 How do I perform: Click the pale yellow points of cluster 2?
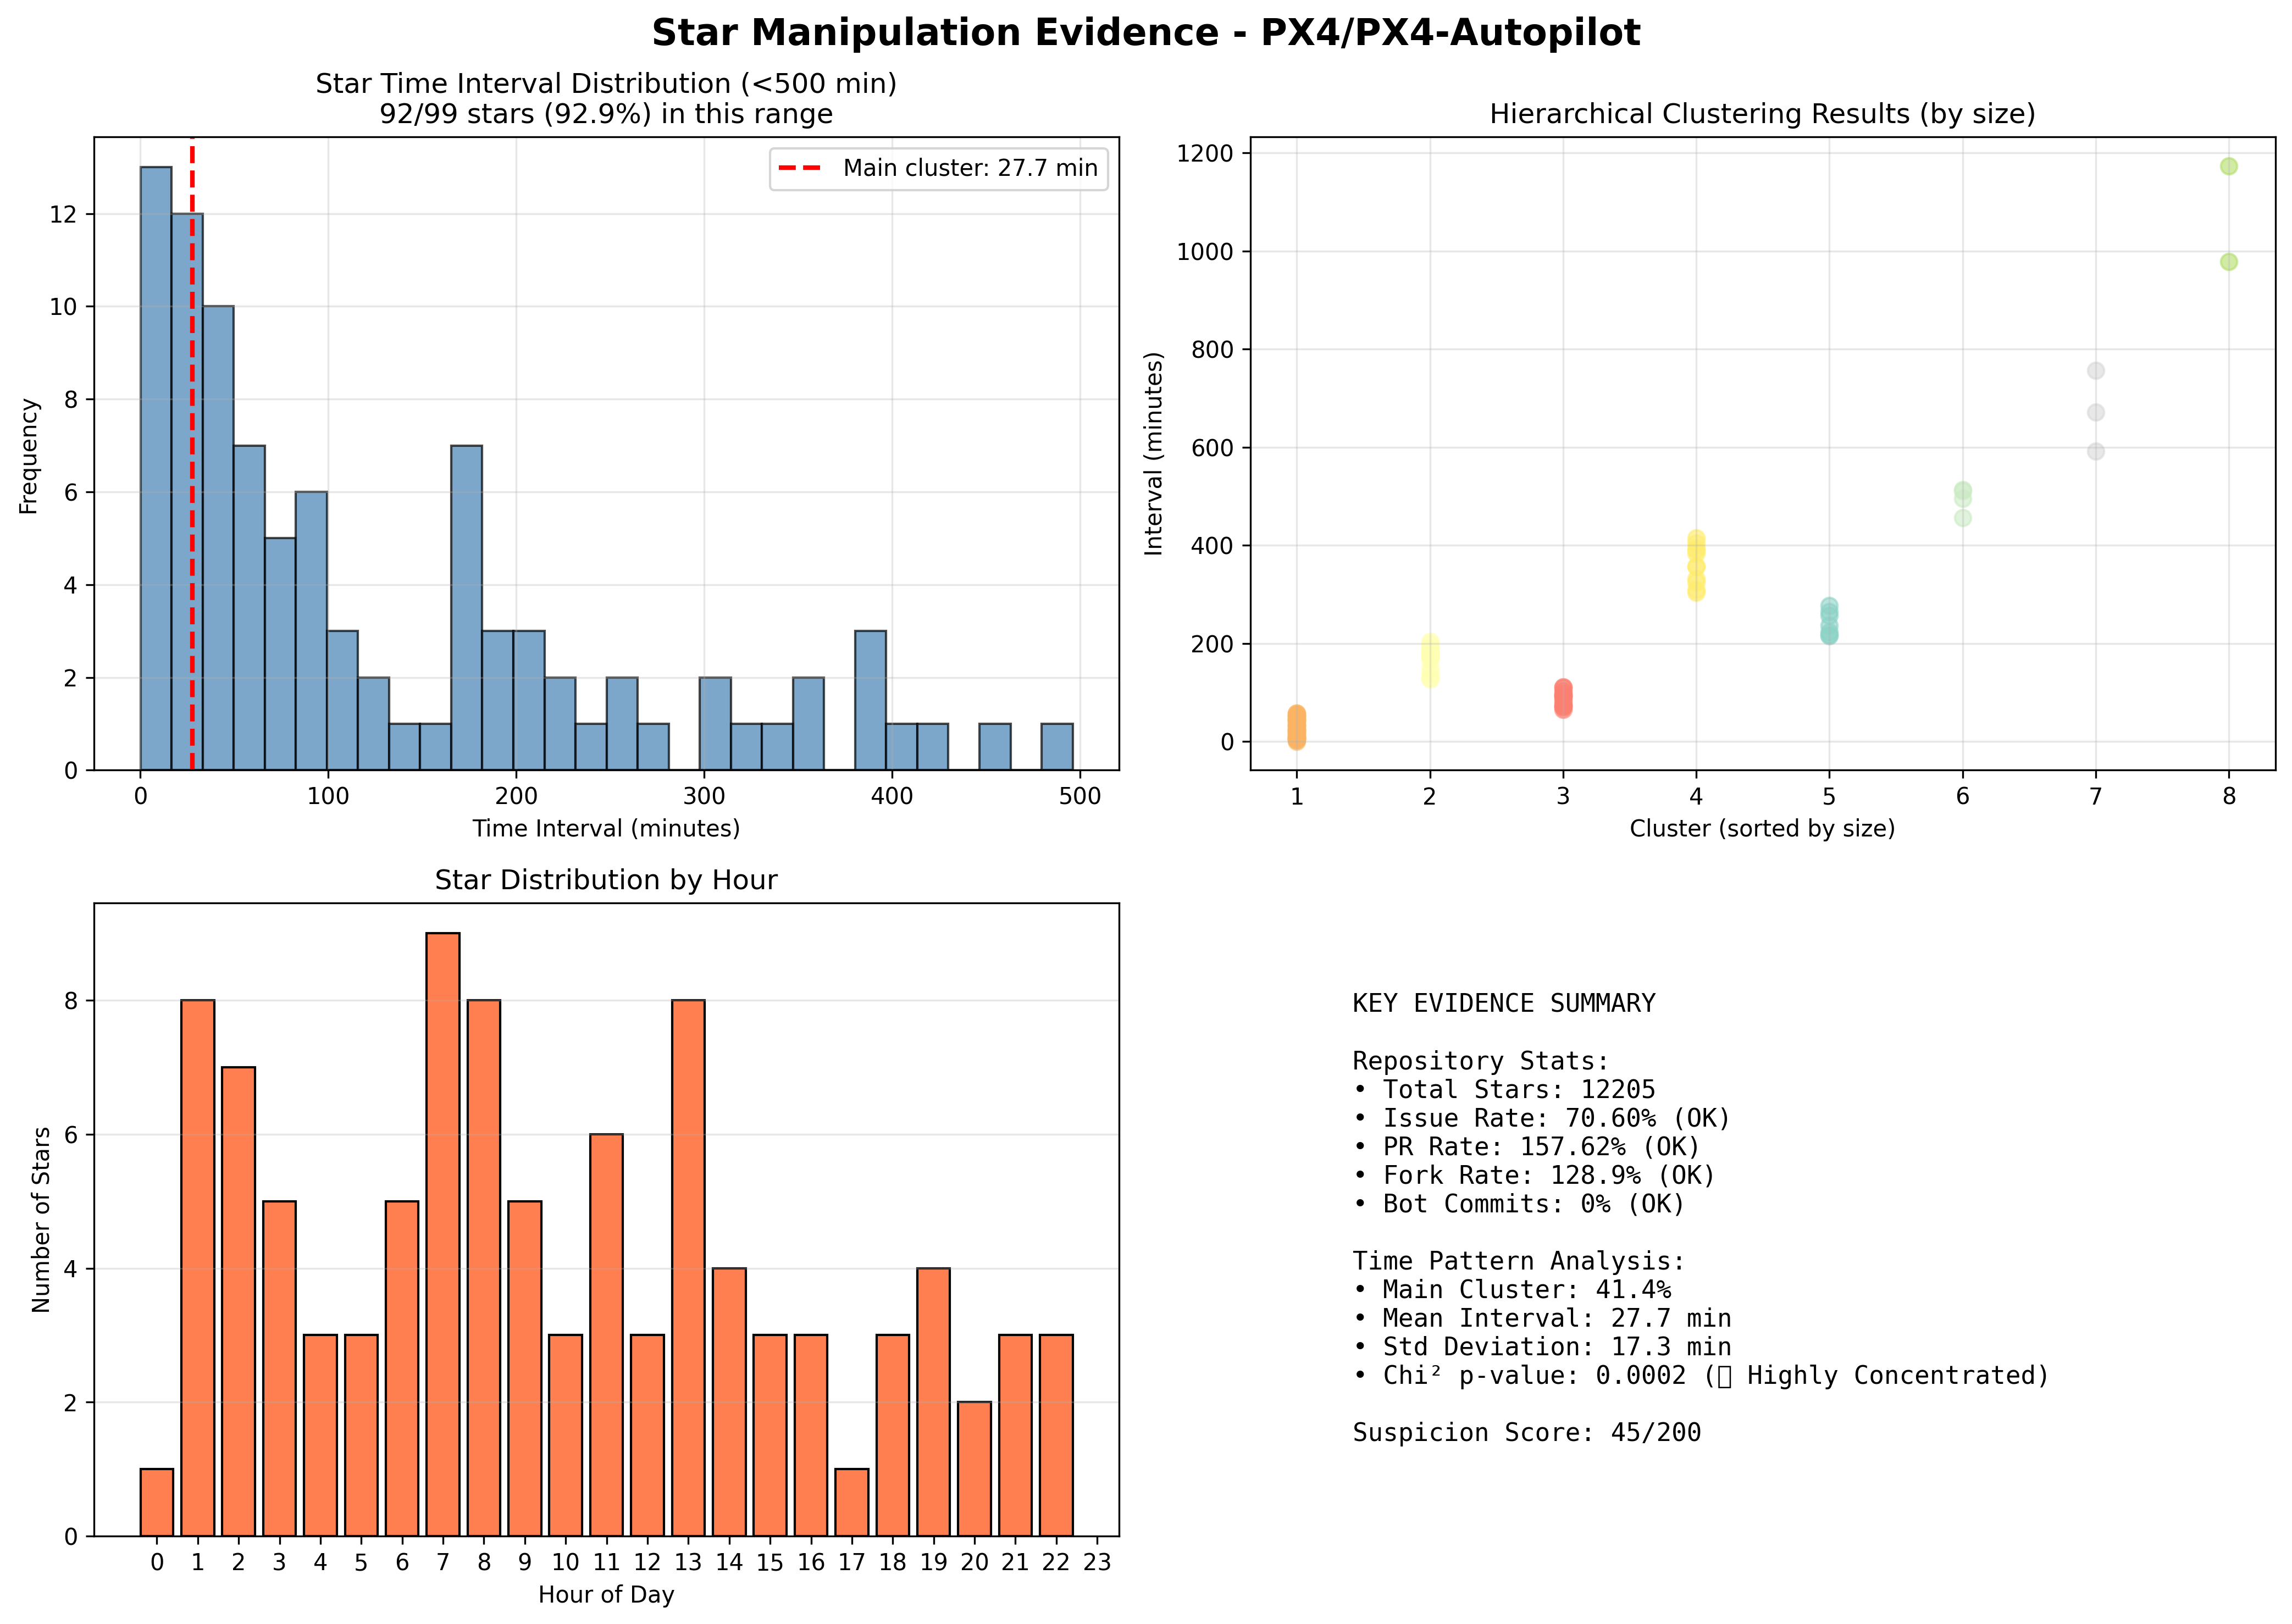1430,661
